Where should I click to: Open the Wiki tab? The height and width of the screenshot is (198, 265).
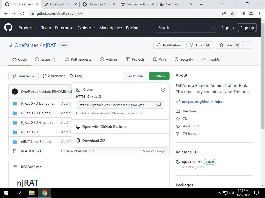pyautogui.click(x=159, y=59)
